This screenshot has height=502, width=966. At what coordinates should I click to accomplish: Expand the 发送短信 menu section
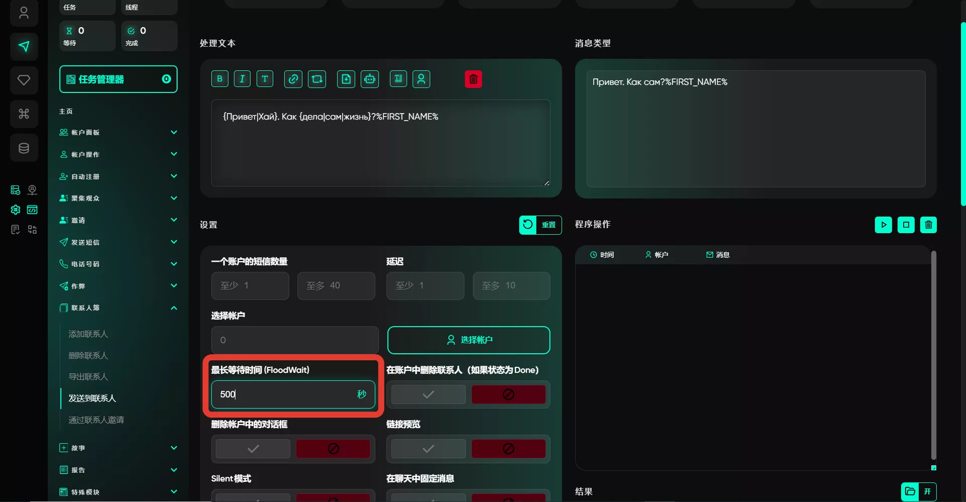(x=118, y=242)
